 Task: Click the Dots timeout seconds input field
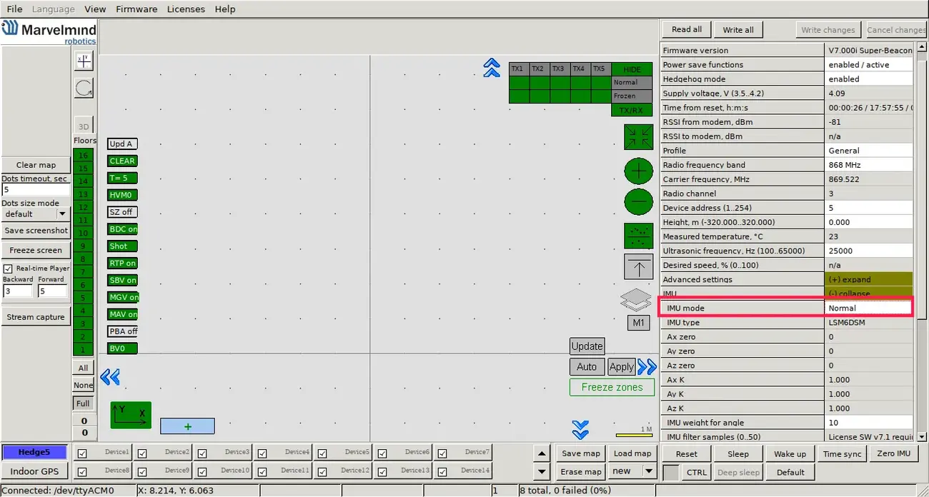point(36,190)
